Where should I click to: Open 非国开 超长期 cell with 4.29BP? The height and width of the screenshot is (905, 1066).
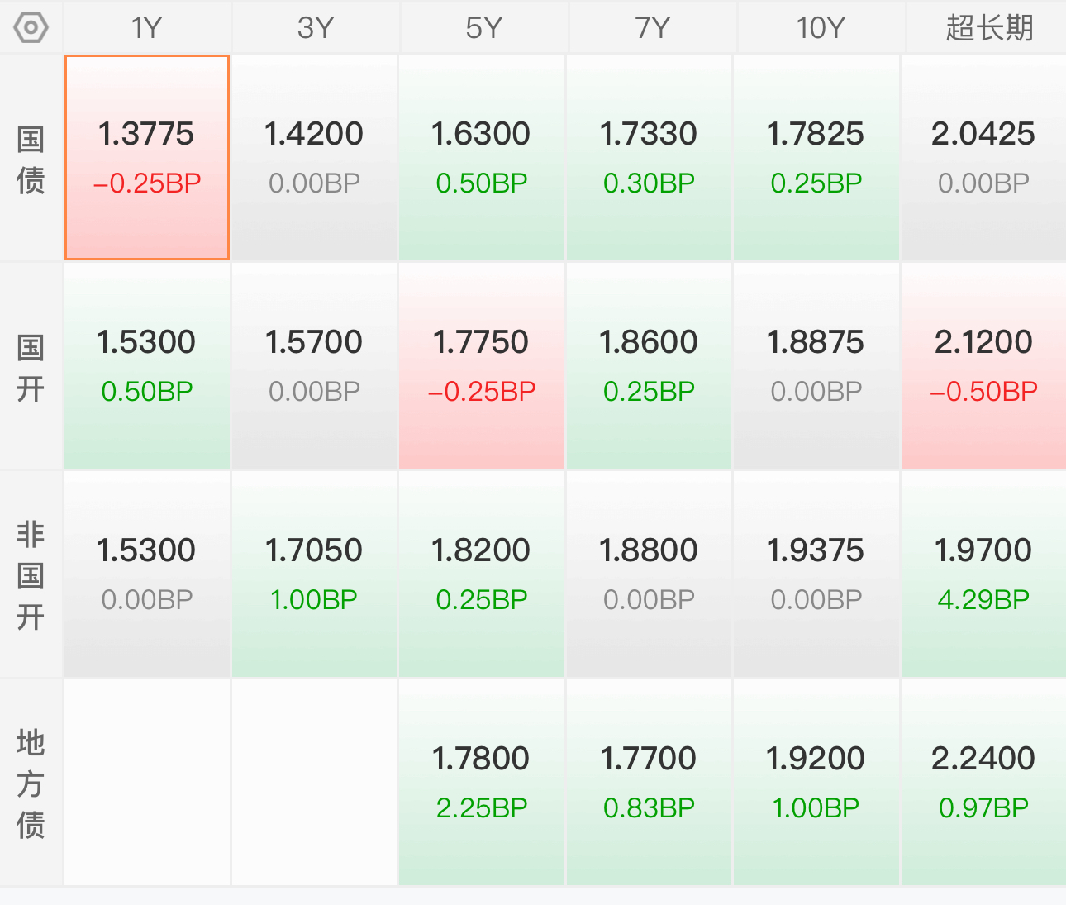pos(983,574)
